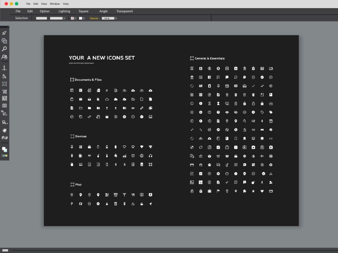Click the second white field in options bar
The image size is (338, 253).
point(56,18)
